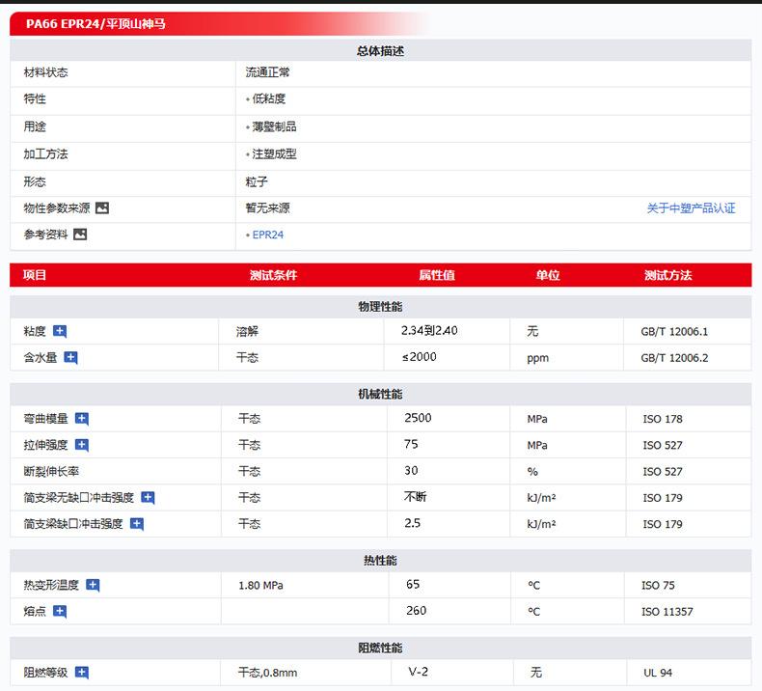Click the plus icon beside 拉伸强度
Image resolution: width=762 pixels, height=691 pixels.
tap(82, 445)
